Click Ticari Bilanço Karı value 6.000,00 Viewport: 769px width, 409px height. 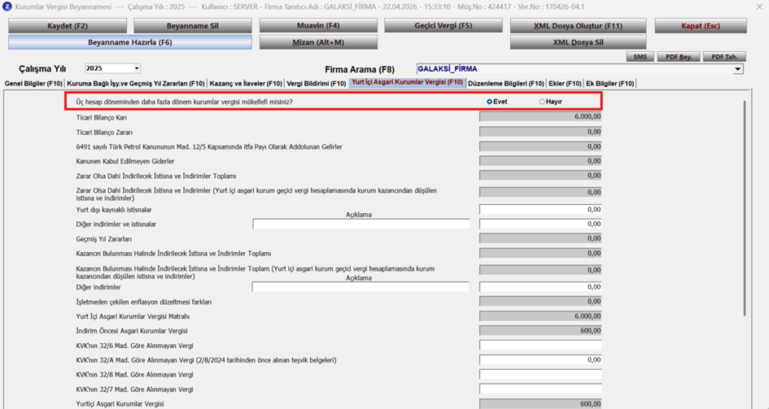coord(541,116)
